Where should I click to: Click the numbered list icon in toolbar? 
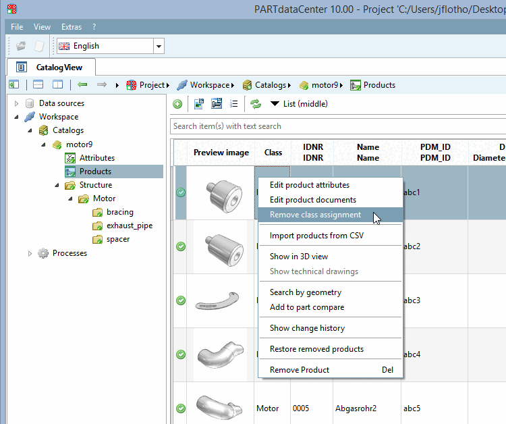(x=234, y=104)
